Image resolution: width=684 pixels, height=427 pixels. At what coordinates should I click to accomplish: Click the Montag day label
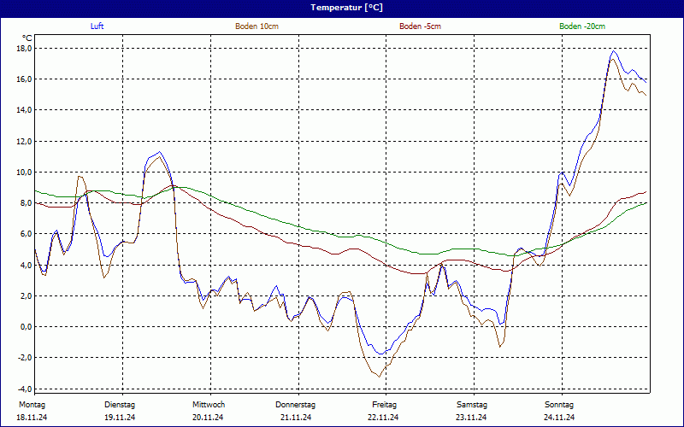click(32, 405)
